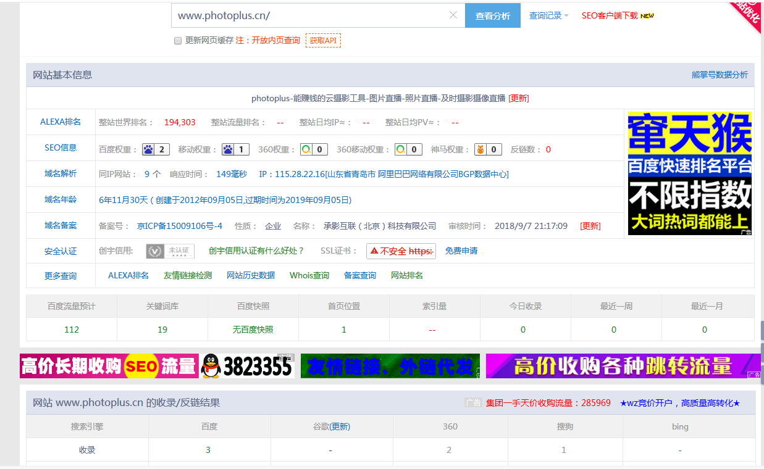Click IP address 115.28.22.16 link
764x469 pixels.
click(384, 174)
